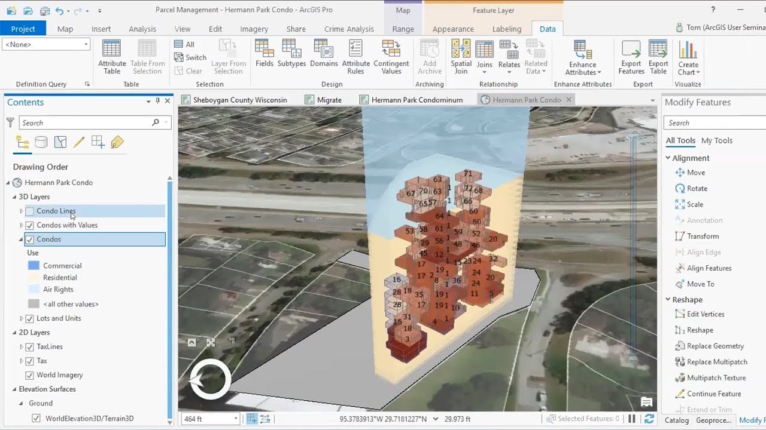Launch the Spatial Join tool
The image size is (766, 430).
click(x=461, y=57)
